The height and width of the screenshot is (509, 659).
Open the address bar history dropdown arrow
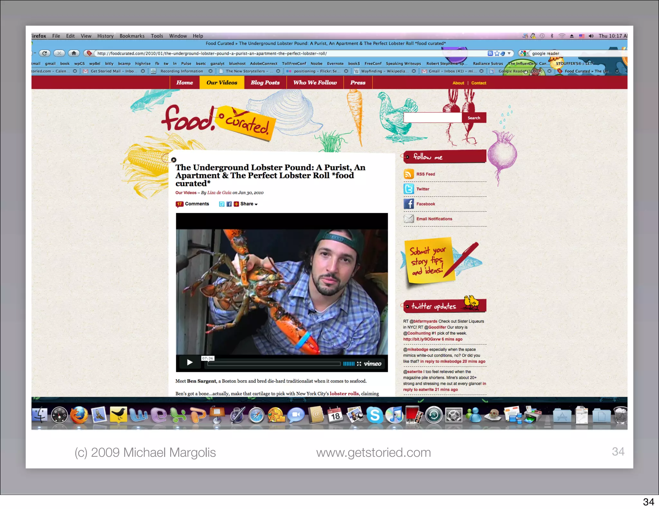509,53
